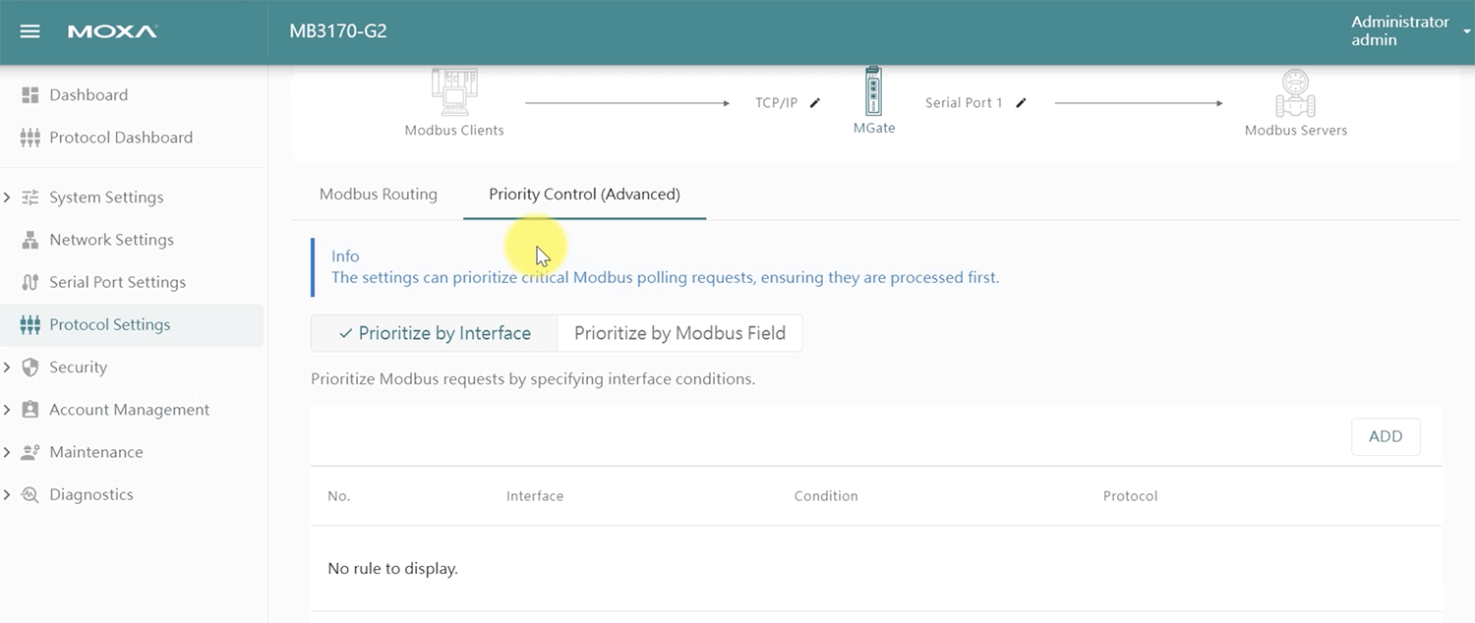Switch to Prioritize by Modbus Field

pyautogui.click(x=679, y=333)
